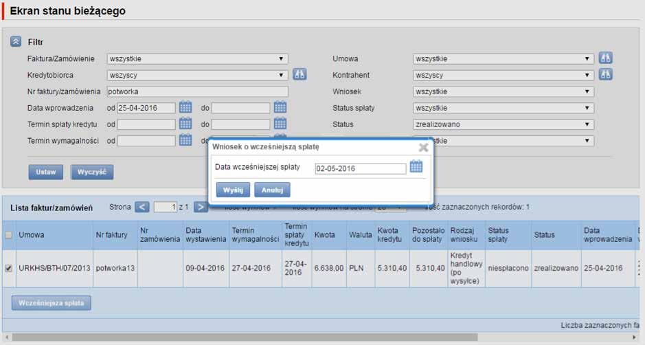Click Wcześniejsza spłata button

pos(52,303)
